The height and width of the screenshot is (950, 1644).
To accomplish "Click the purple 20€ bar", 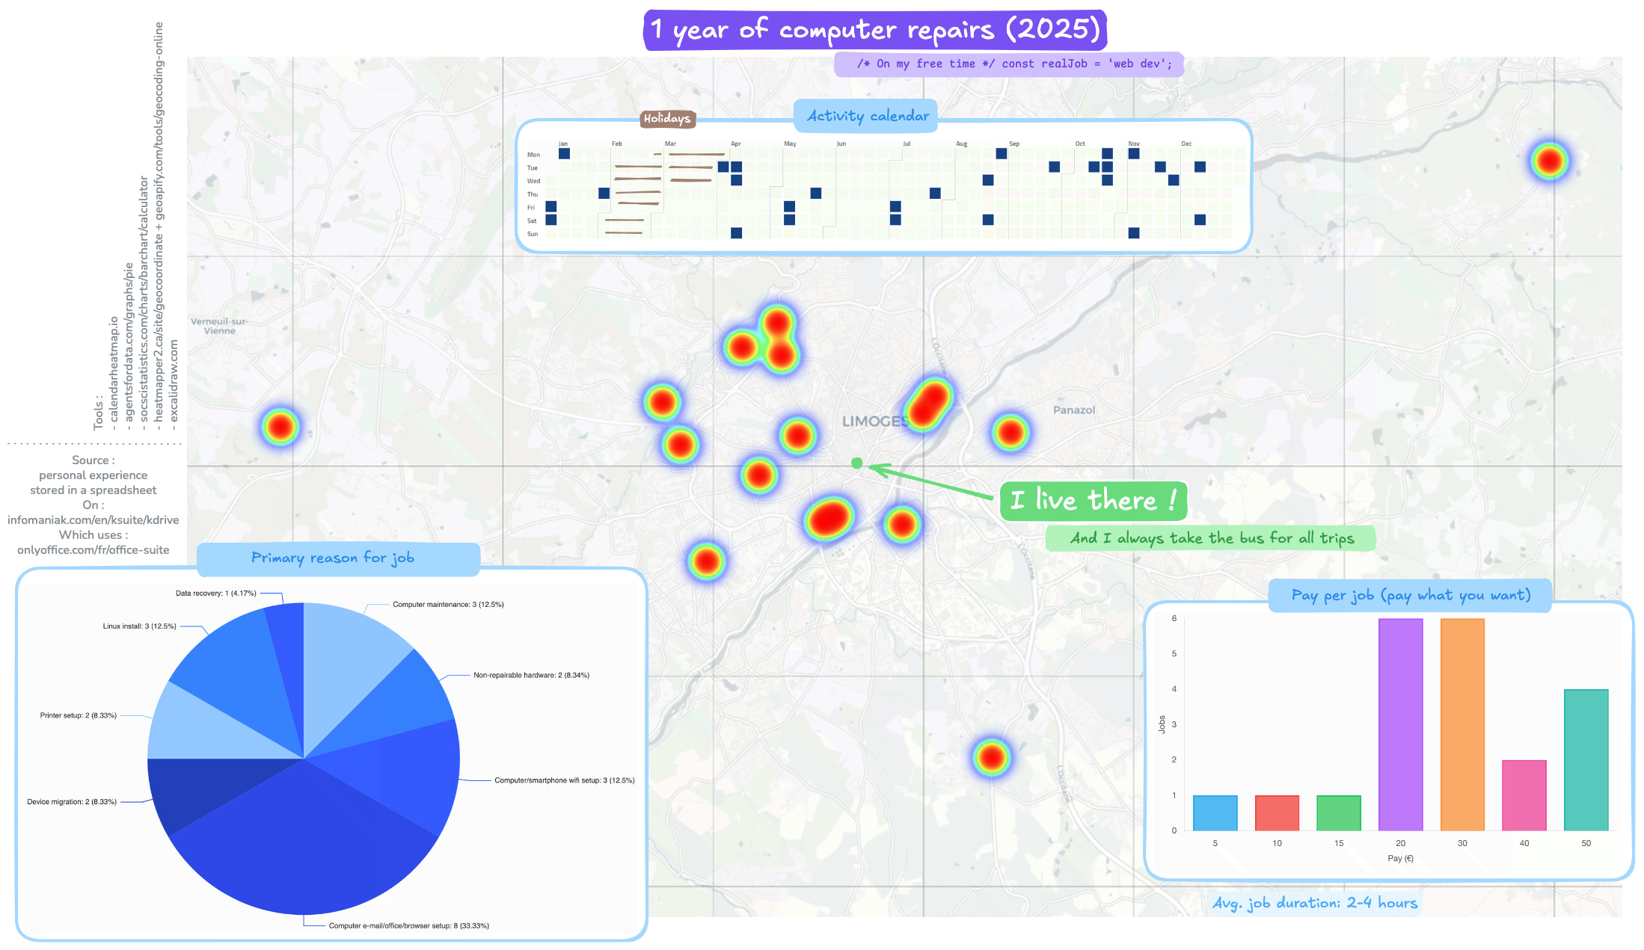I will (1399, 724).
